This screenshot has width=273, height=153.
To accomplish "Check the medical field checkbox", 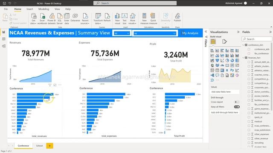I will pos(249,122).
